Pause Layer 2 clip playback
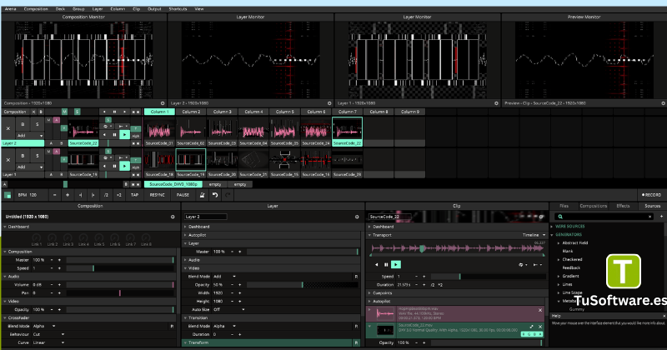Image resolution: width=667 pixels, height=350 pixels. [x=114, y=135]
